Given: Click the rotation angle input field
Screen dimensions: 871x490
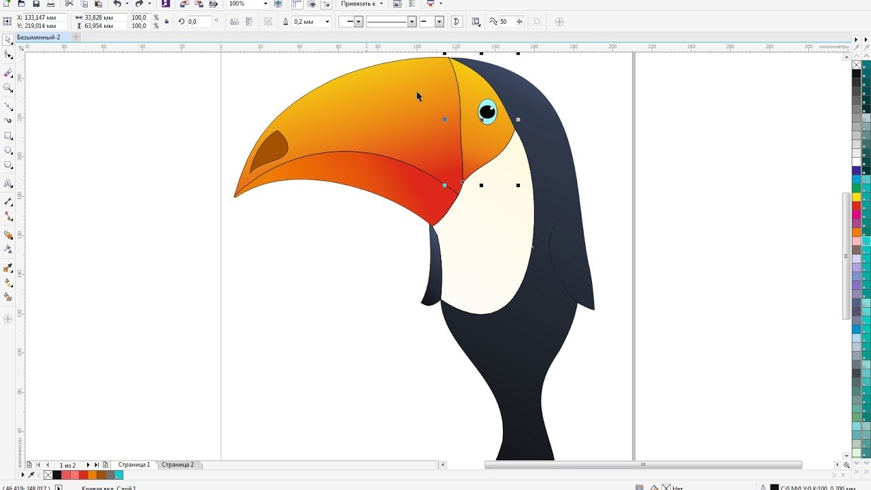Looking at the screenshot, I should 199,22.
